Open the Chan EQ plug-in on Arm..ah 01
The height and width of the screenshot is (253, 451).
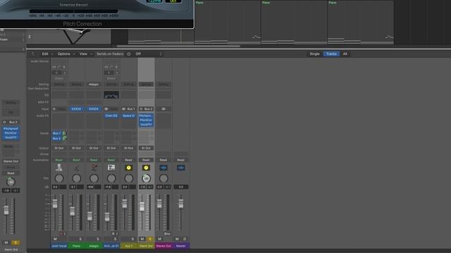pyautogui.click(x=111, y=115)
